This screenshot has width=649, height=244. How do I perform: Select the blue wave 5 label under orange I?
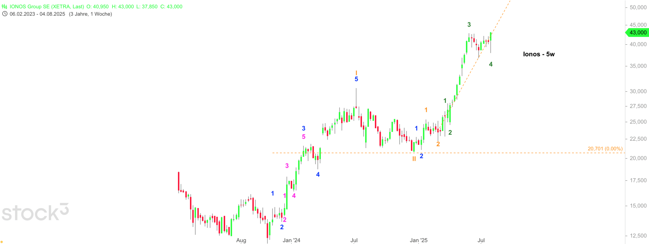[356, 79]
